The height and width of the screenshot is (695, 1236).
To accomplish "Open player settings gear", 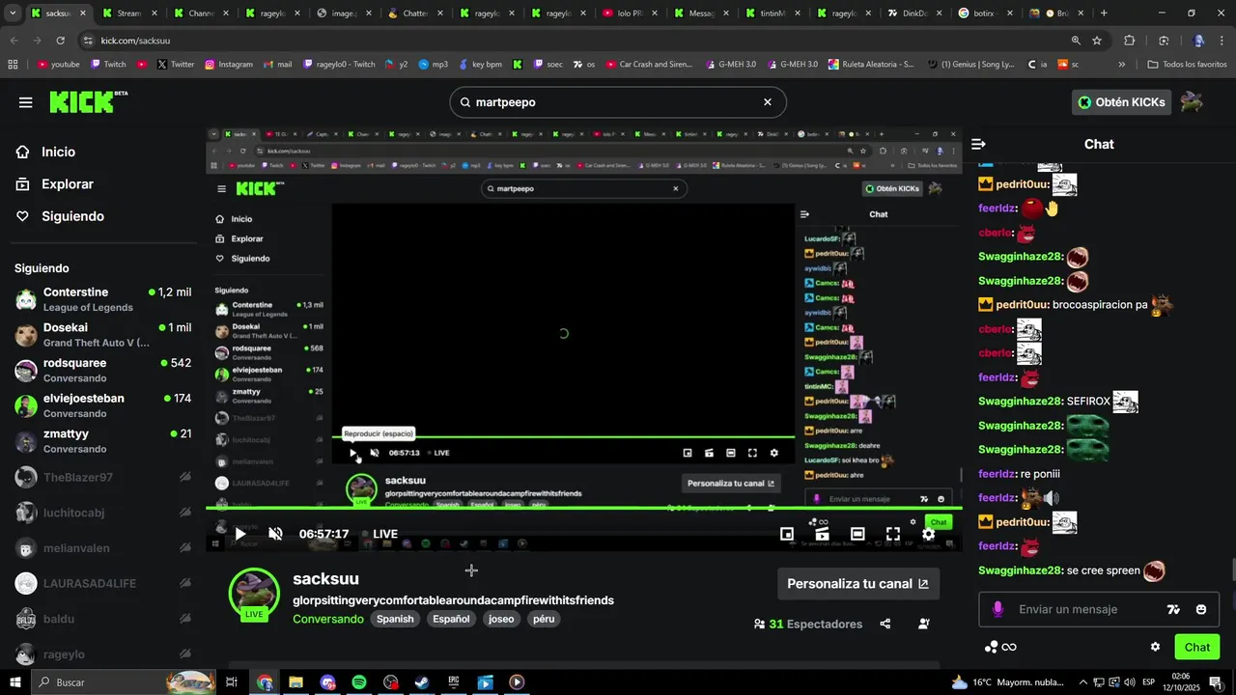I will pyautogui.click(x=928, y=534).
